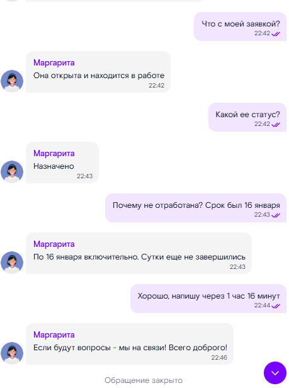Viewport: 289px width, 388px height.
Task: Click the name Маргарита above the message 'По 16 января включительно'
Action: [54, 244]
